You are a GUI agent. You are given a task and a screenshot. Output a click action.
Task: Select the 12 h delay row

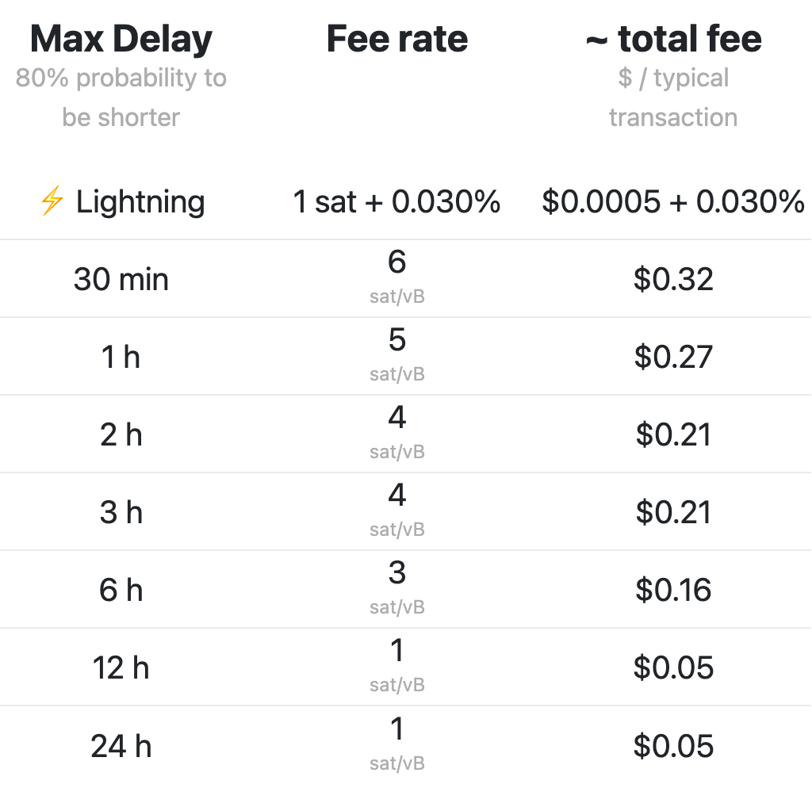click(x=121, y=668)
